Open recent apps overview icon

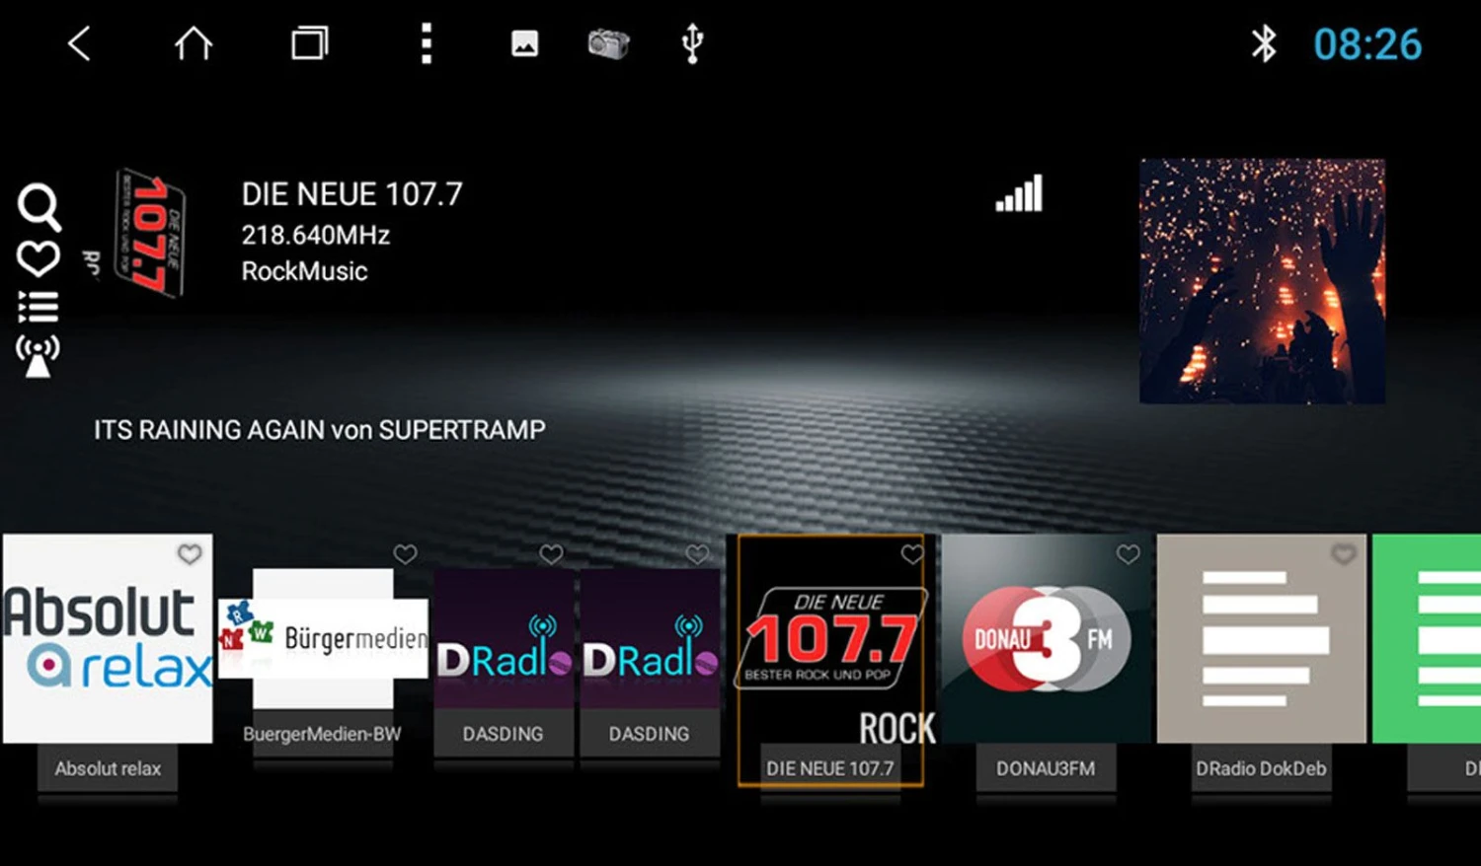[309, 43]
